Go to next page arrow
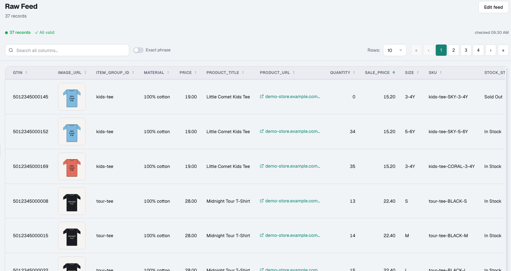The image size is (511, 271). 491,50
